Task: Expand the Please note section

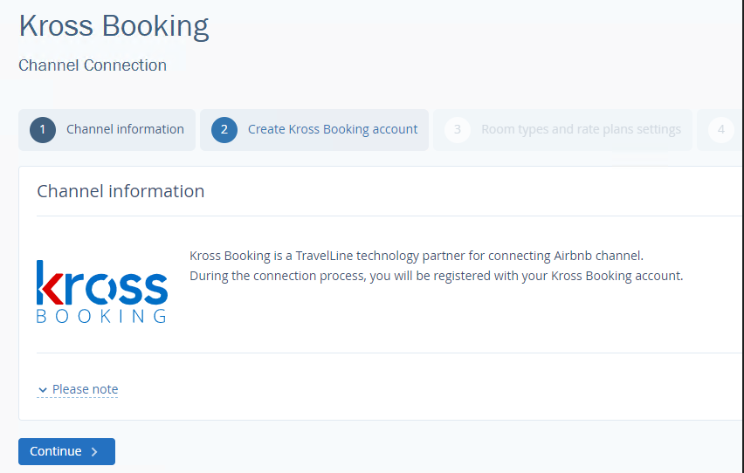Action: [78, 389]
